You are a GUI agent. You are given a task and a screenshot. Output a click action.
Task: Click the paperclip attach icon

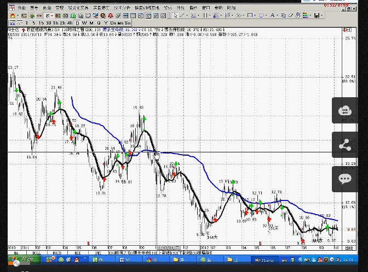click(x=118, y=16)
